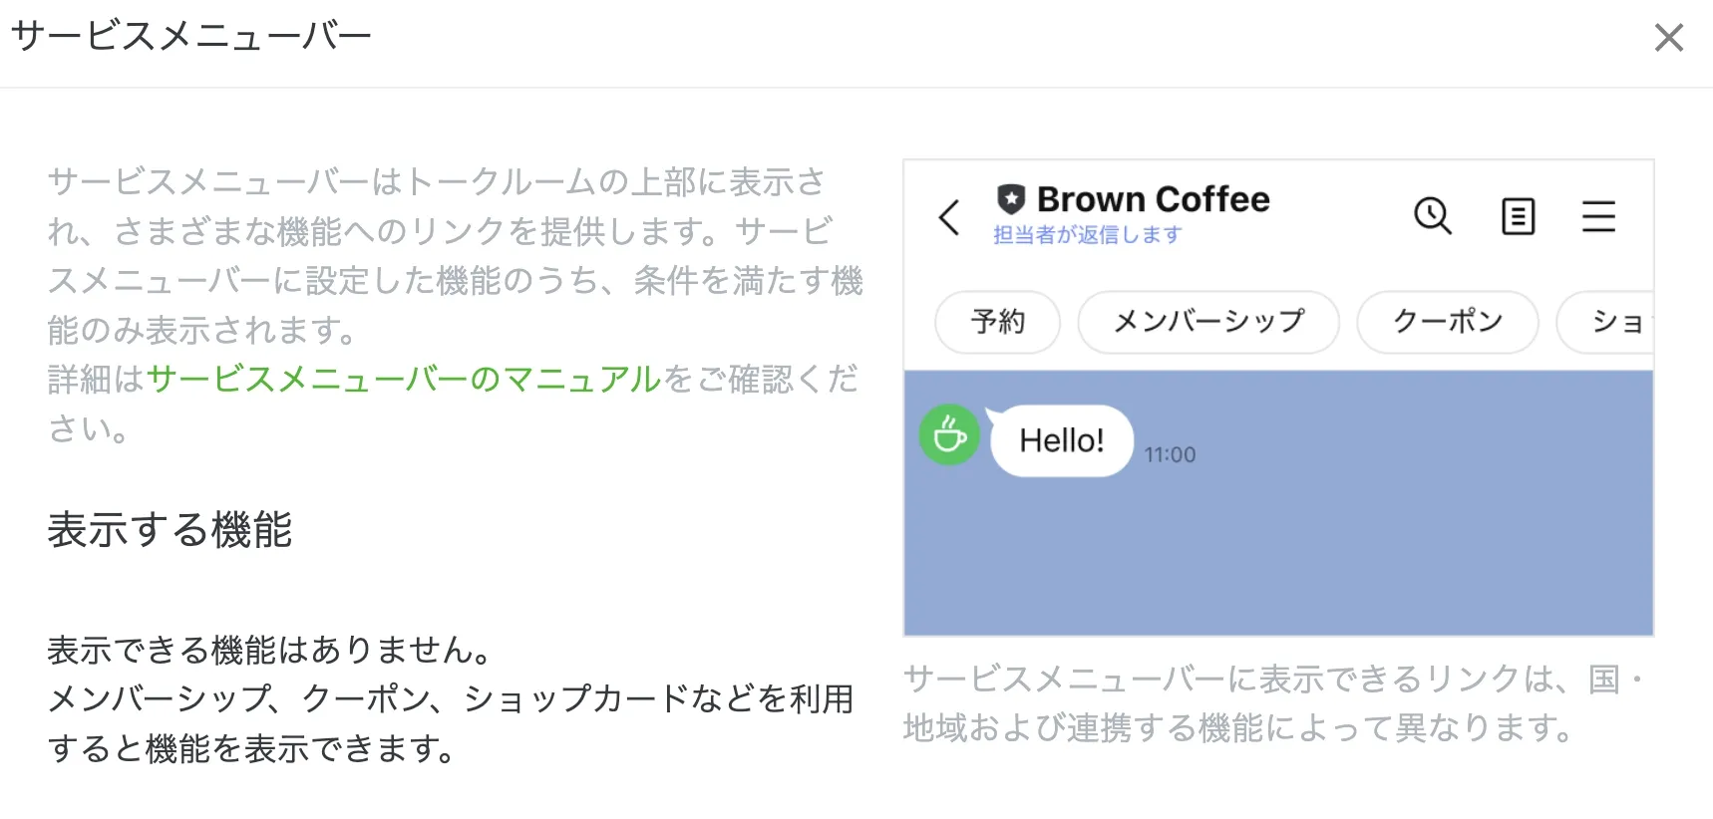Click the search icon in preview header
The width and height of the screenshot is (1713, 819).
coord(1433,215)
